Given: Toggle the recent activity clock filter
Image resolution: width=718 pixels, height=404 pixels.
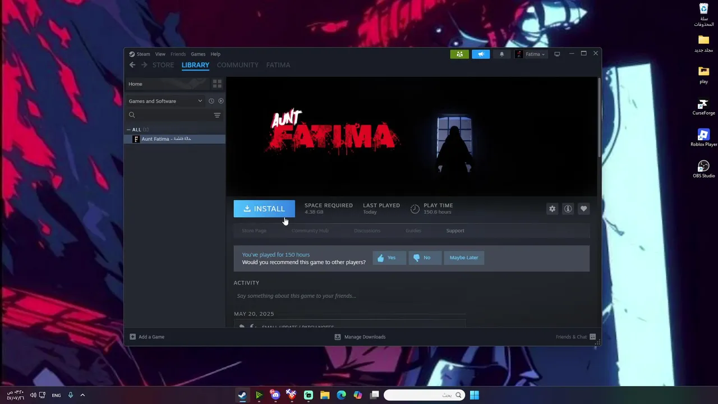Looking at the screenshot, I should pos(211,101).
